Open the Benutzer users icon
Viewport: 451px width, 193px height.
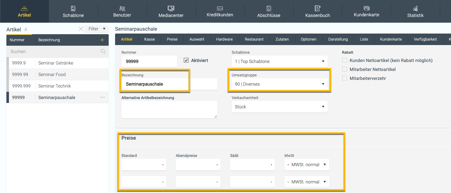click(122, 9)
